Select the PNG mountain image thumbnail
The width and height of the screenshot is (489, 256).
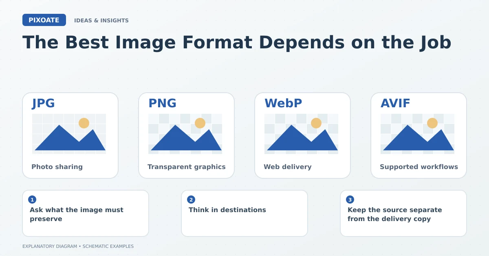click(185, 134)
